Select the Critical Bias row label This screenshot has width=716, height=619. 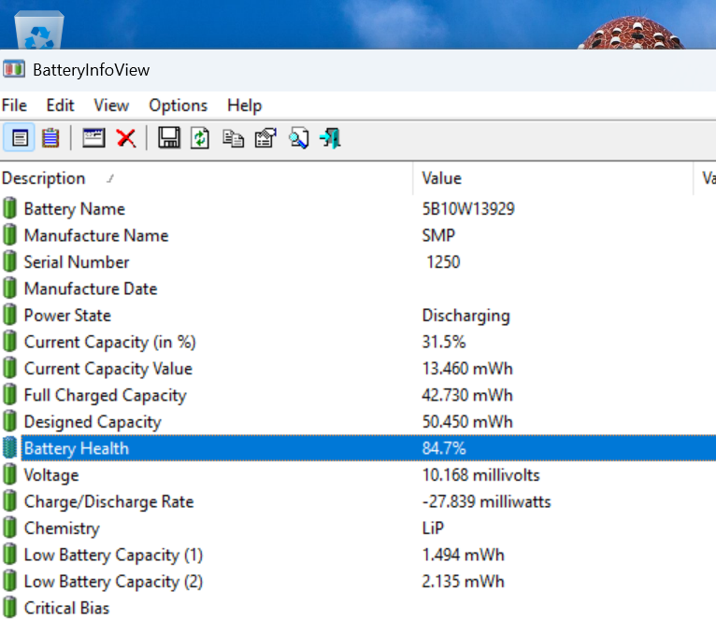pos(66,608)
